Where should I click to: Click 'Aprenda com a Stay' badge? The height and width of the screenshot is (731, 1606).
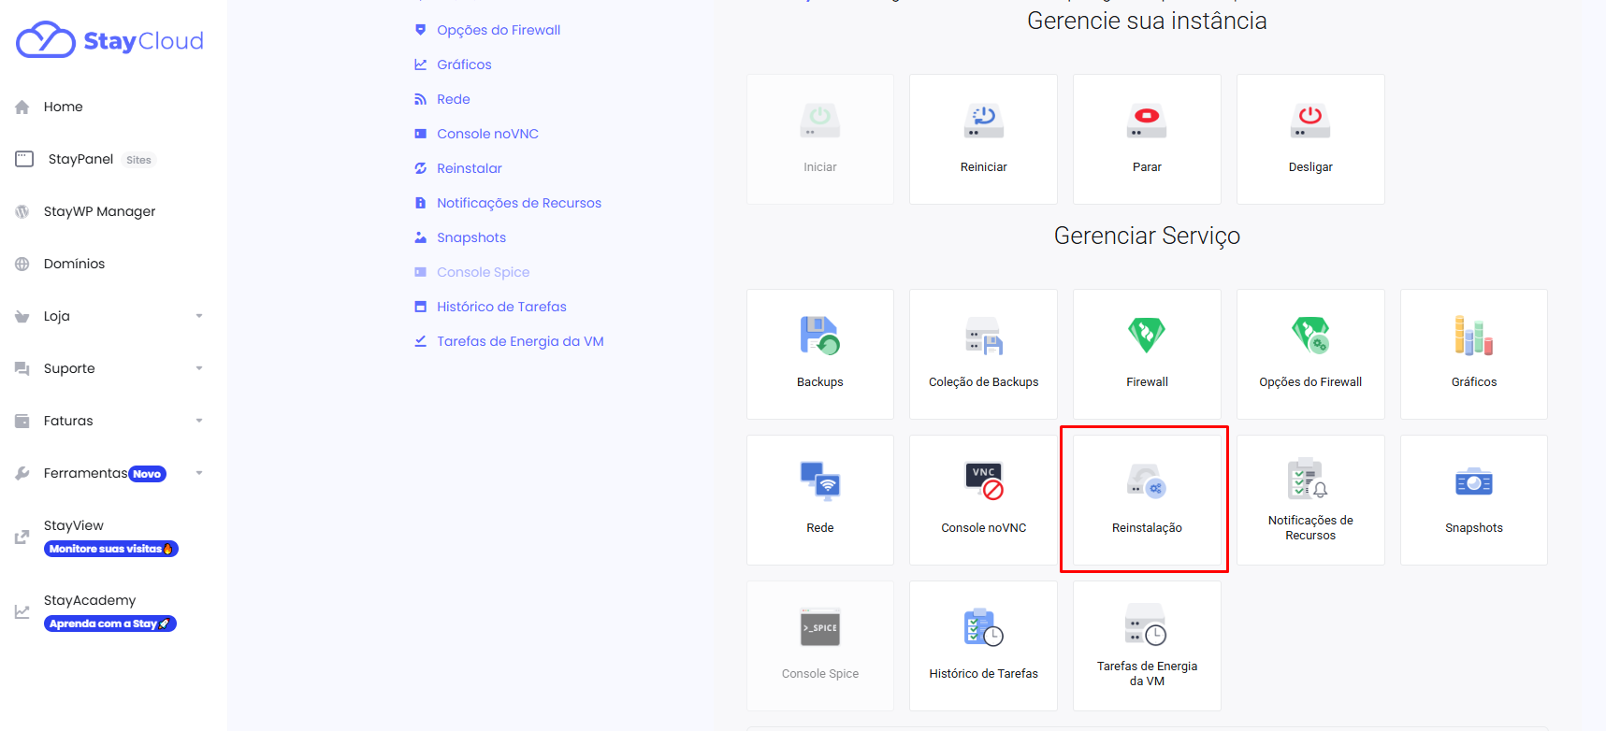(x=110, y=623)
